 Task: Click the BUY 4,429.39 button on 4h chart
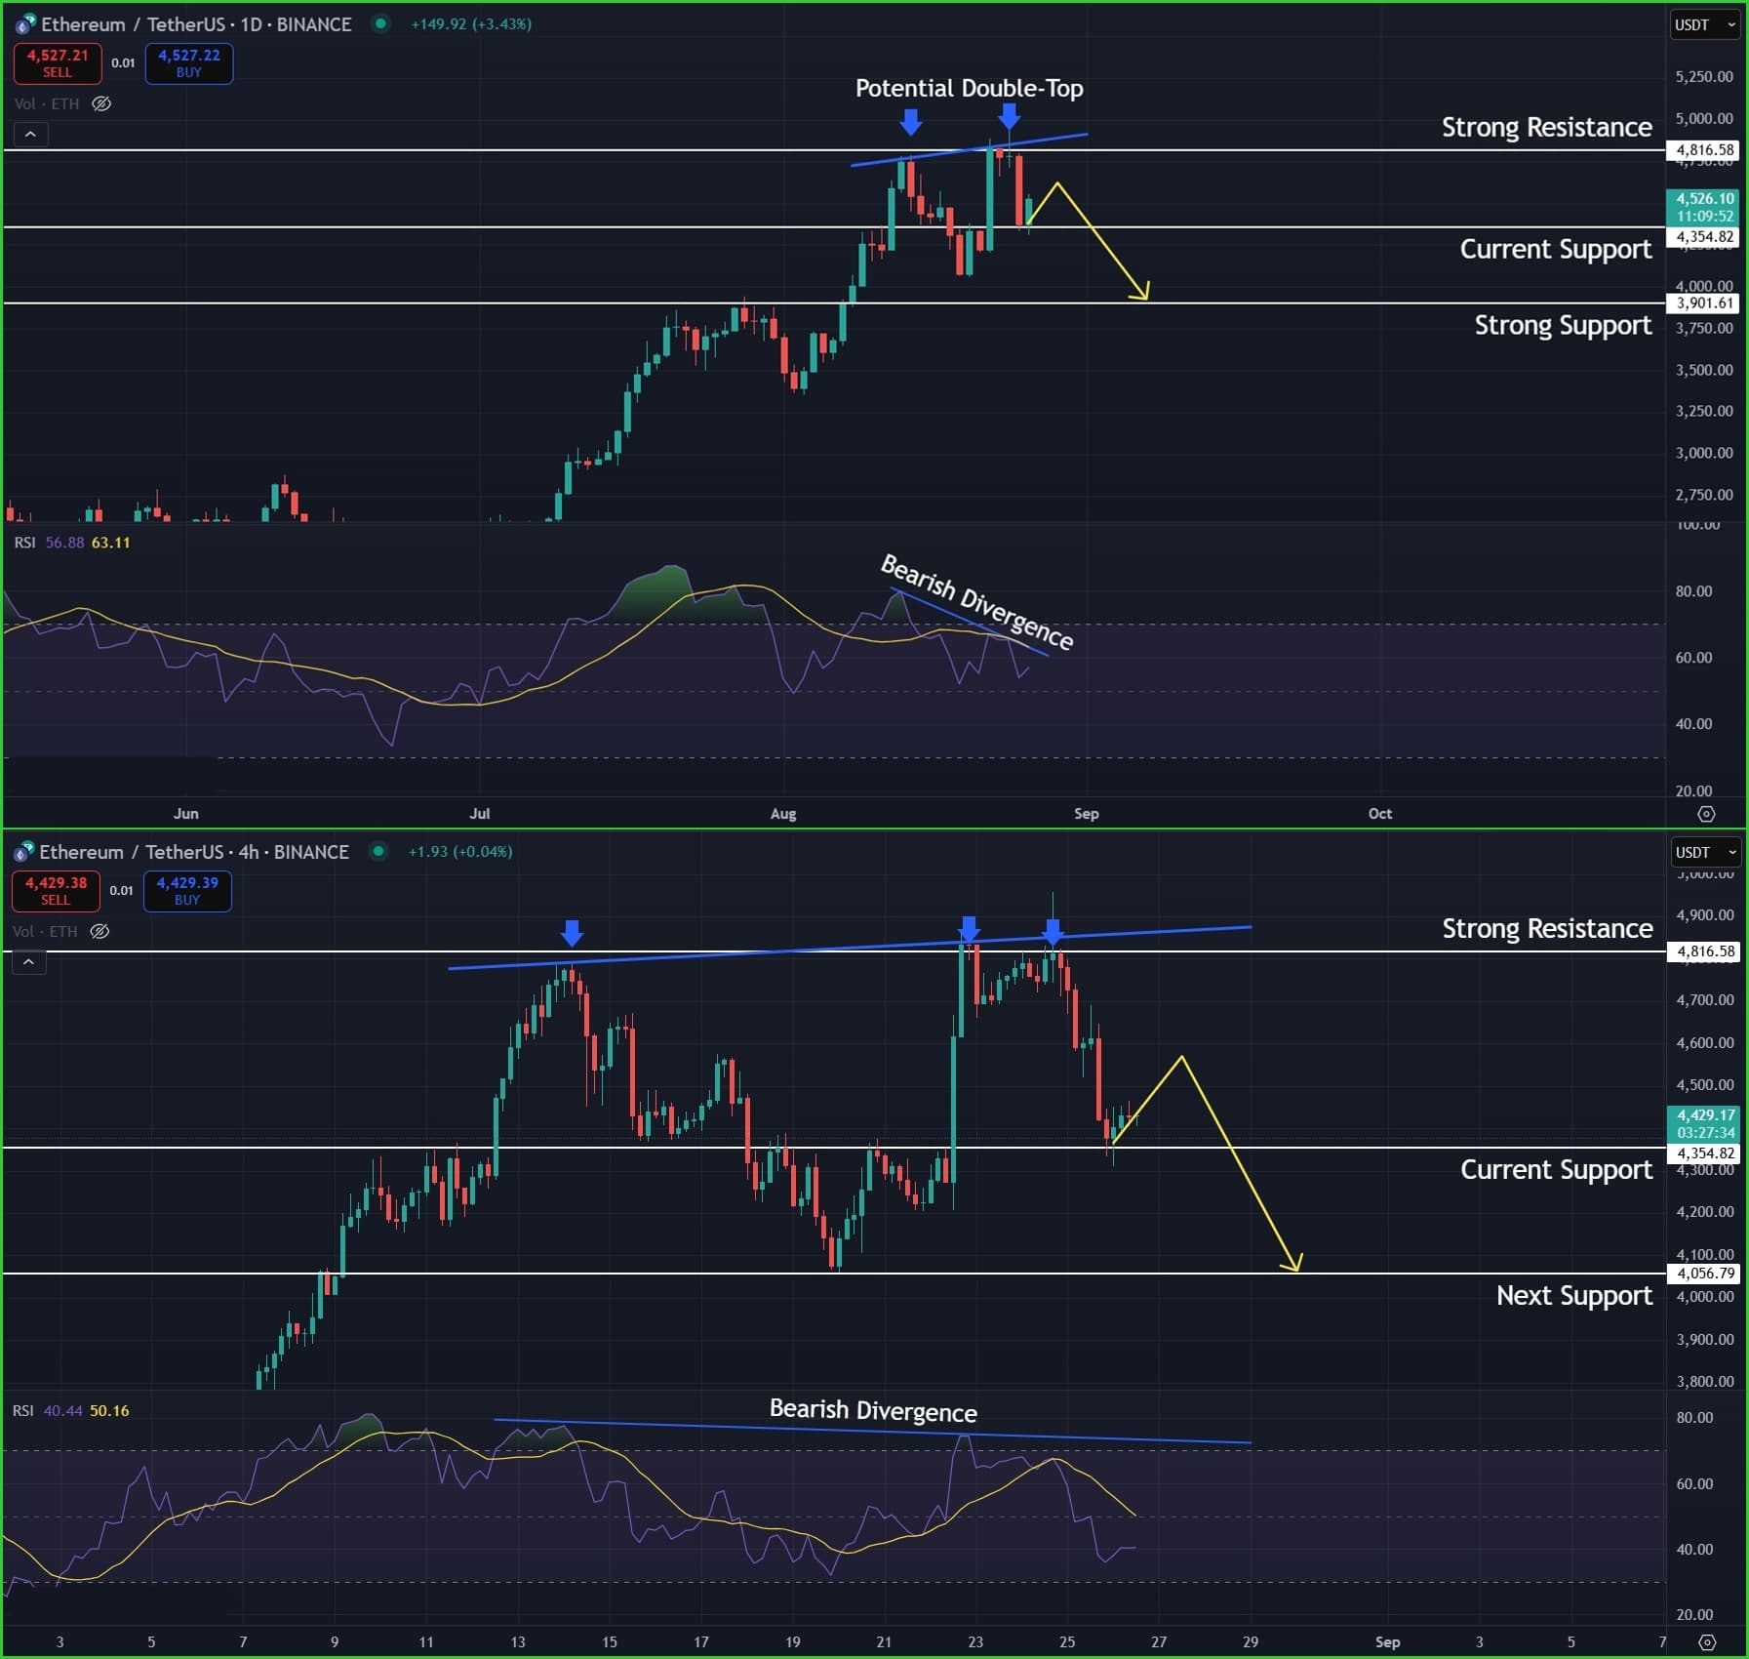click(x=187, y=890)
